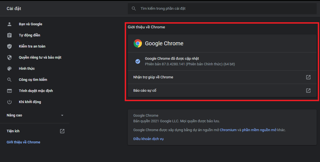Expand the Nâng cao section arrow
This screenshot has width=320, height=162.
62,115
